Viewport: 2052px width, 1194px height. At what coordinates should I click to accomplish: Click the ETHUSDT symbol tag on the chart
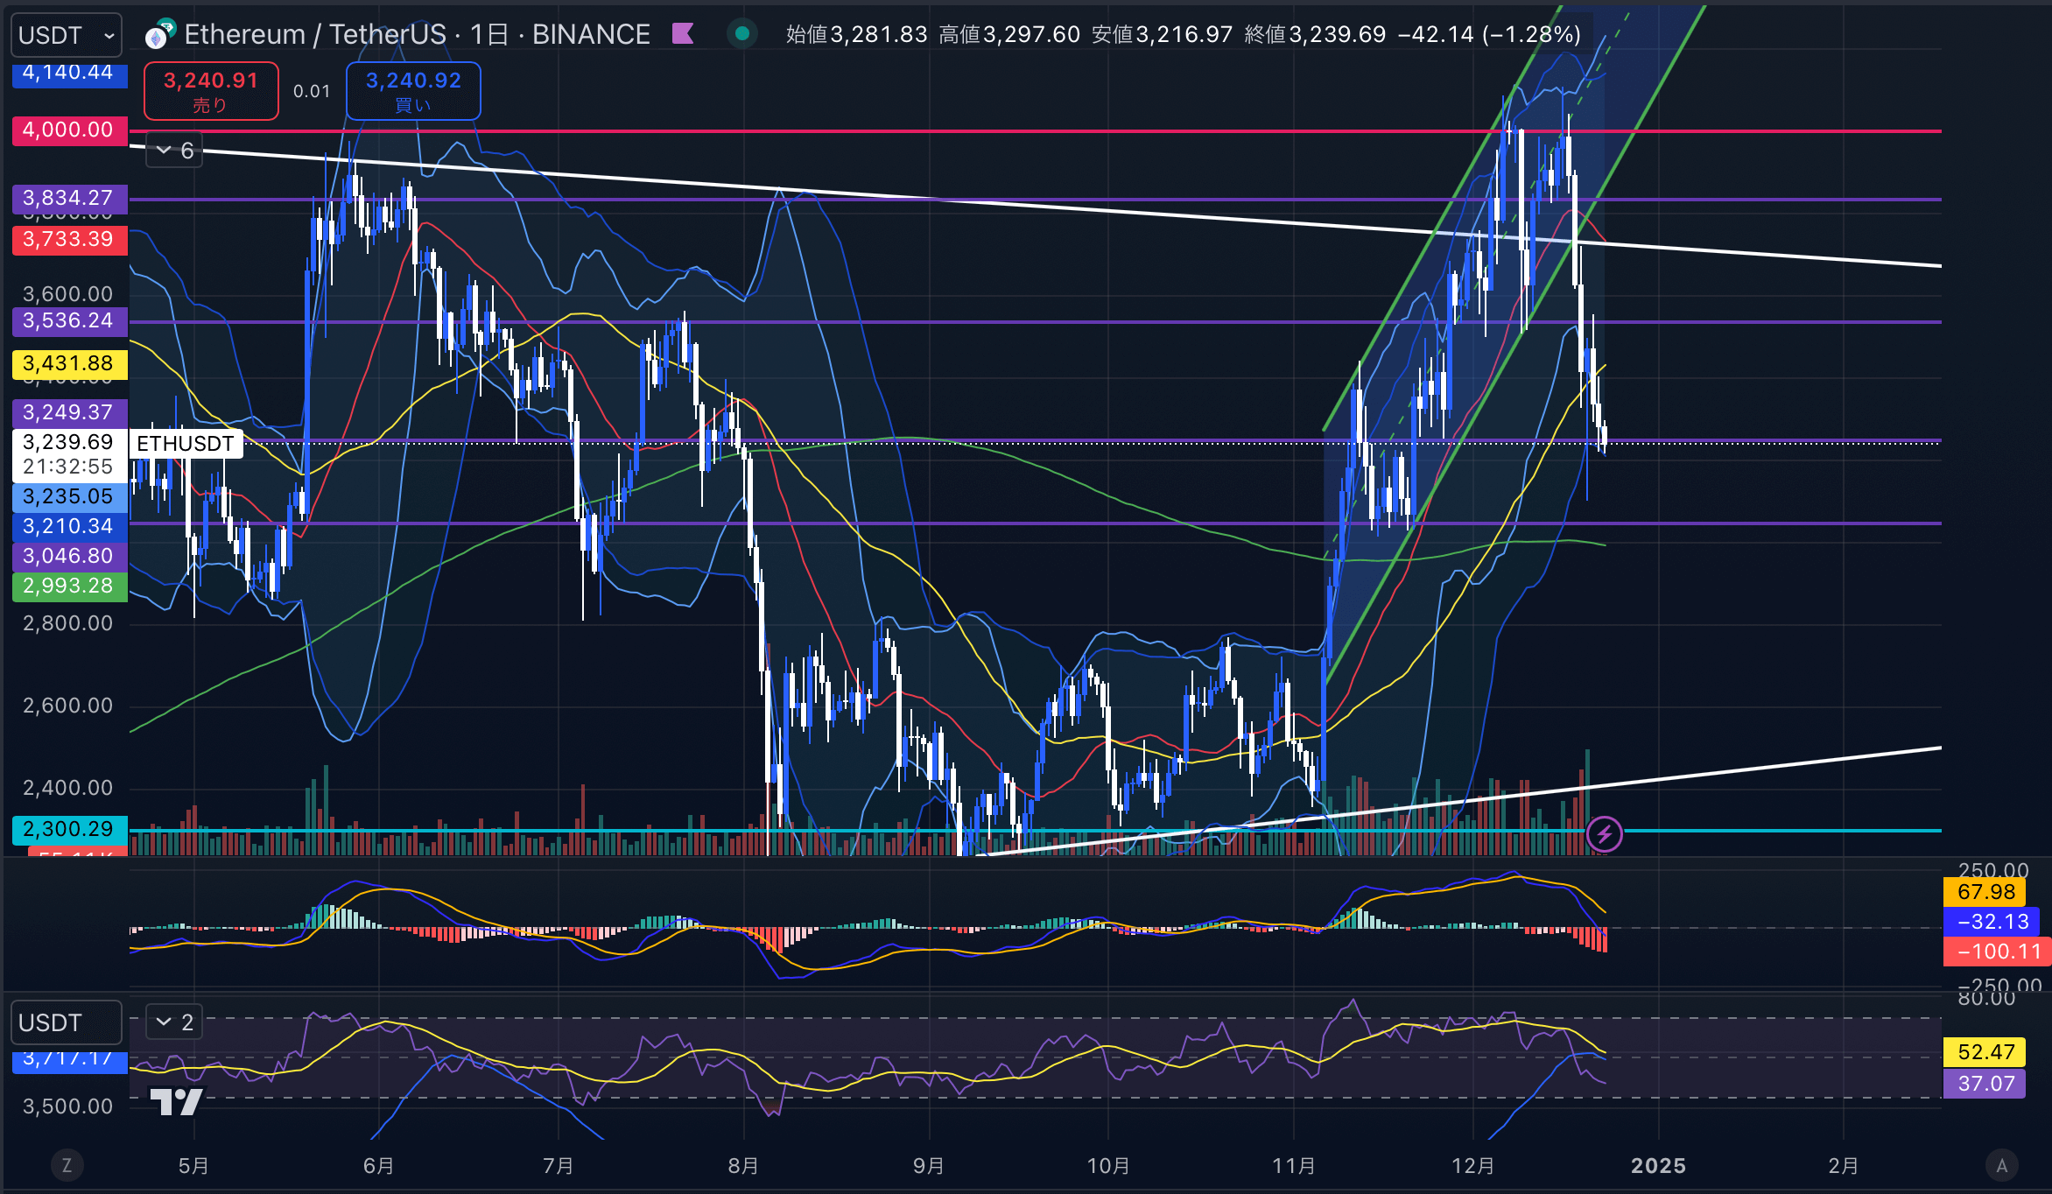(186, 444)
